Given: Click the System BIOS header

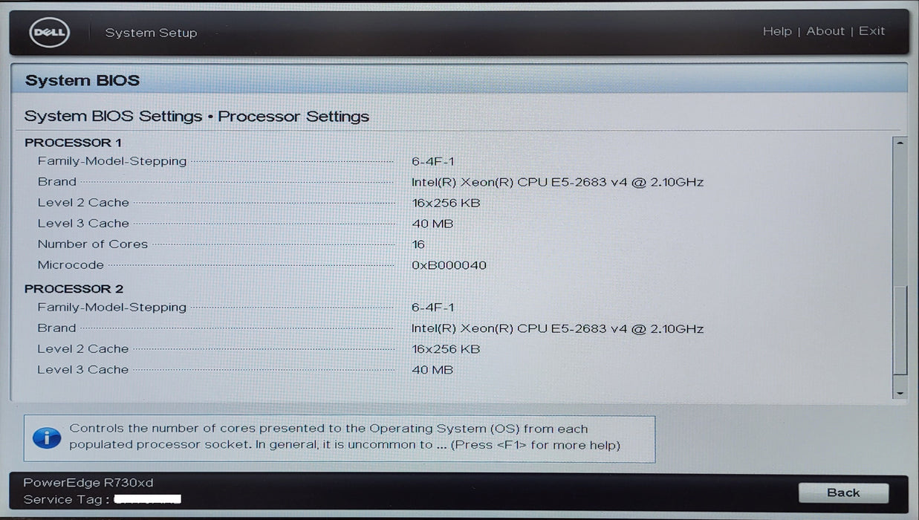Looking at the screenshot, I should 82,80.
